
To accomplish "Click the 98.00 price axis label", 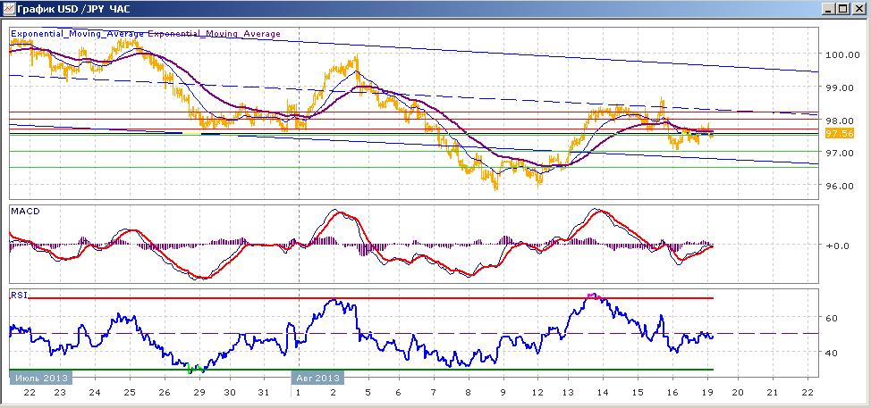I will tap(840, 121).
